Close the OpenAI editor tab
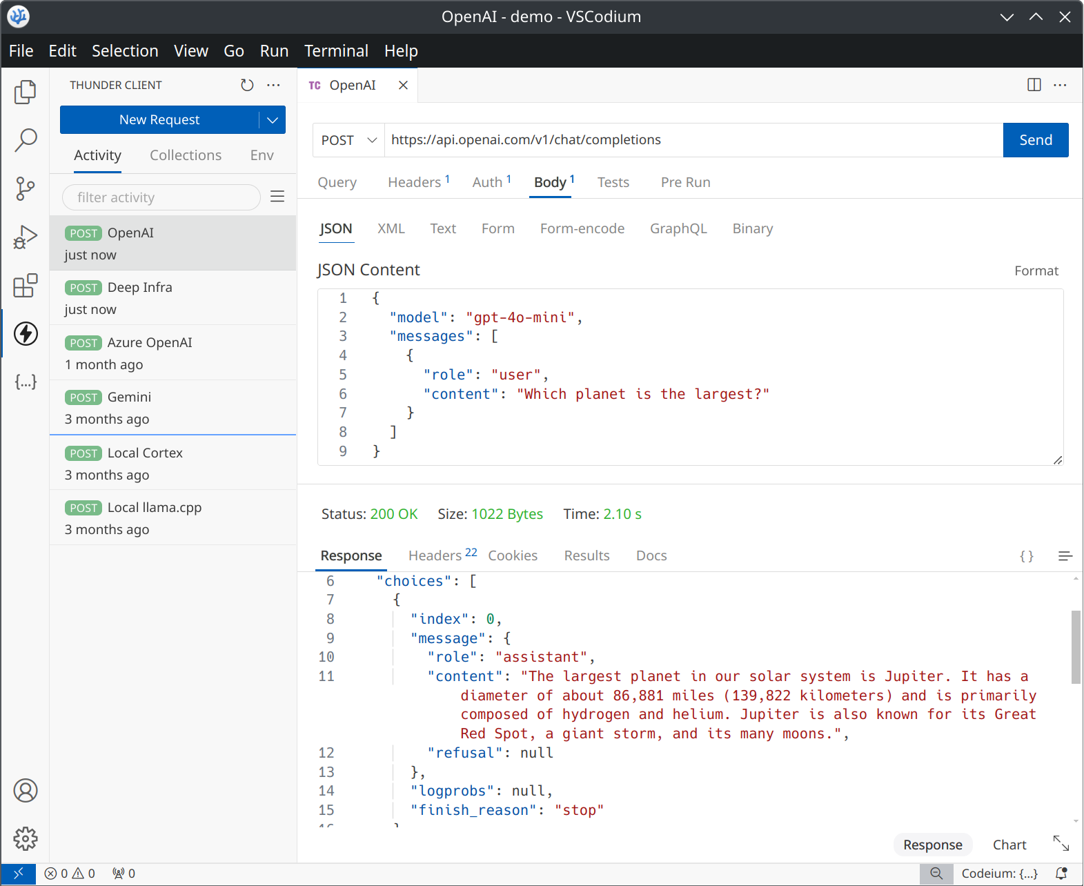The image size is (1084, 886). pyautogui.click(x=404, y=85)
